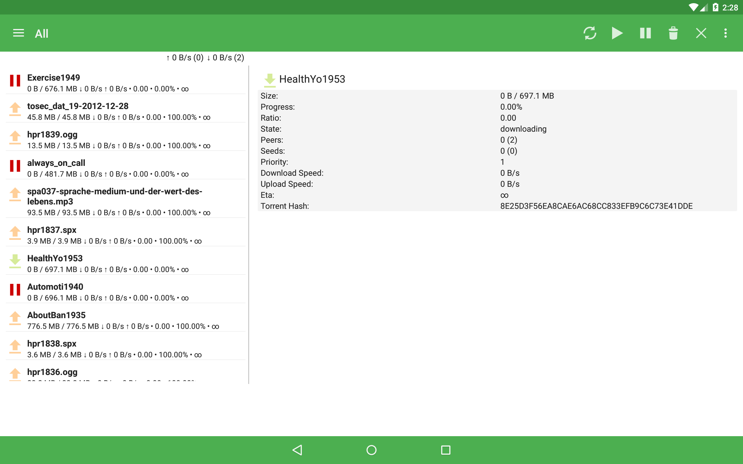The height and width of the screenshot is (464, 743).
Task: Tap the 93.5 MB / 93.5 MB stats line
Action: (119, 213)
